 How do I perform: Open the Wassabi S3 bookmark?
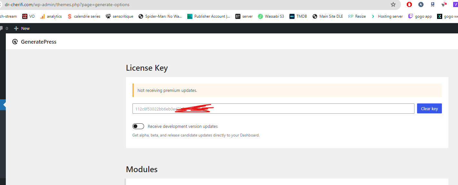click(271, 16)
